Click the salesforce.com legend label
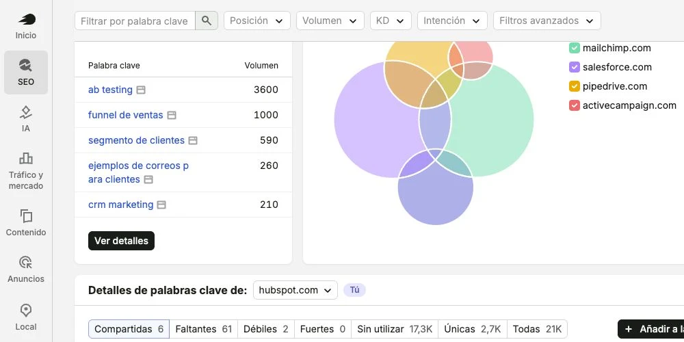The height and width of the screenshot is (342, 684). [x=617, y=67]
